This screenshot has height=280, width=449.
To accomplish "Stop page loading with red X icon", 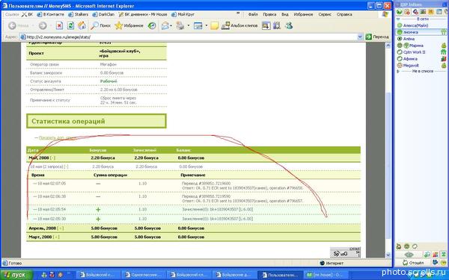I will (59, 25).
